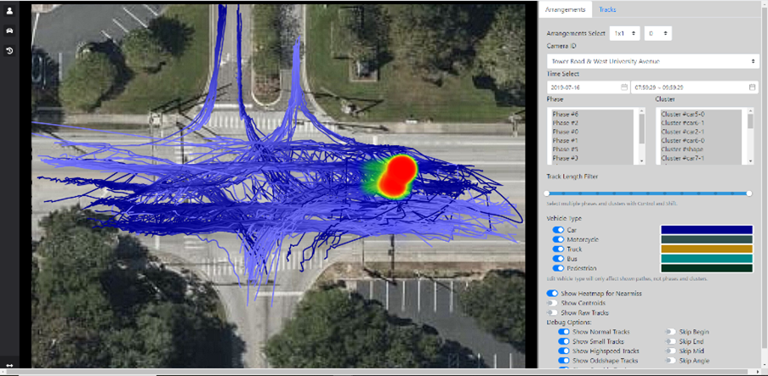Expand the Camera ID dropdown

[651, 61]
